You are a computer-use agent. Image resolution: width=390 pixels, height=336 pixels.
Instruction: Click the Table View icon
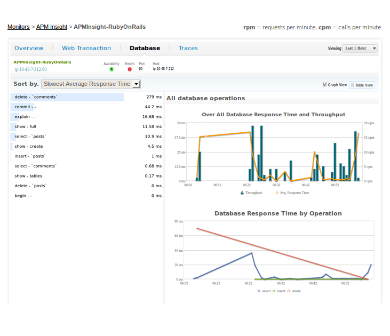353,85
